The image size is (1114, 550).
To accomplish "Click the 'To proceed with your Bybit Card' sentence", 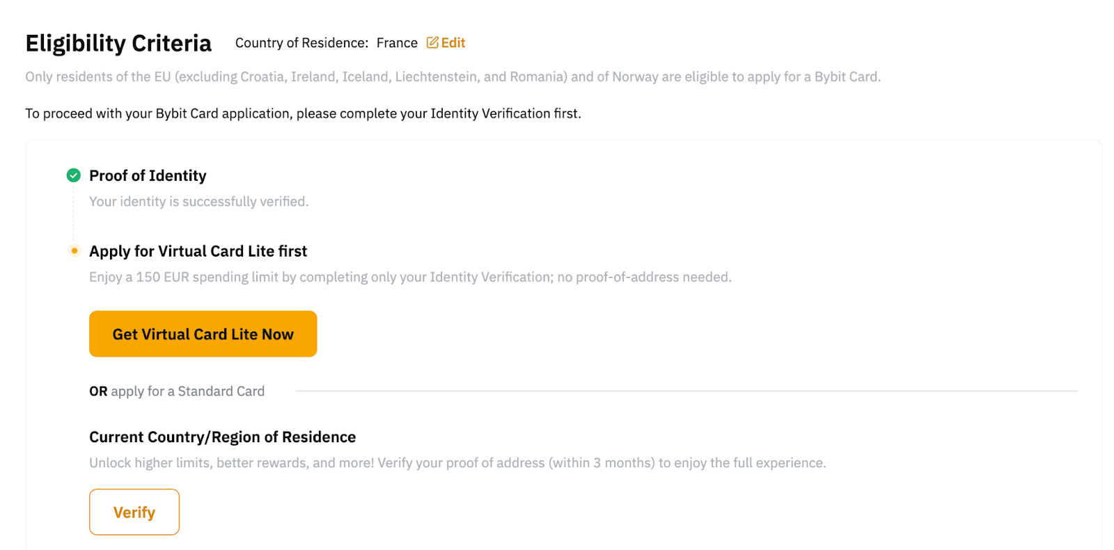I will [303, 113].
